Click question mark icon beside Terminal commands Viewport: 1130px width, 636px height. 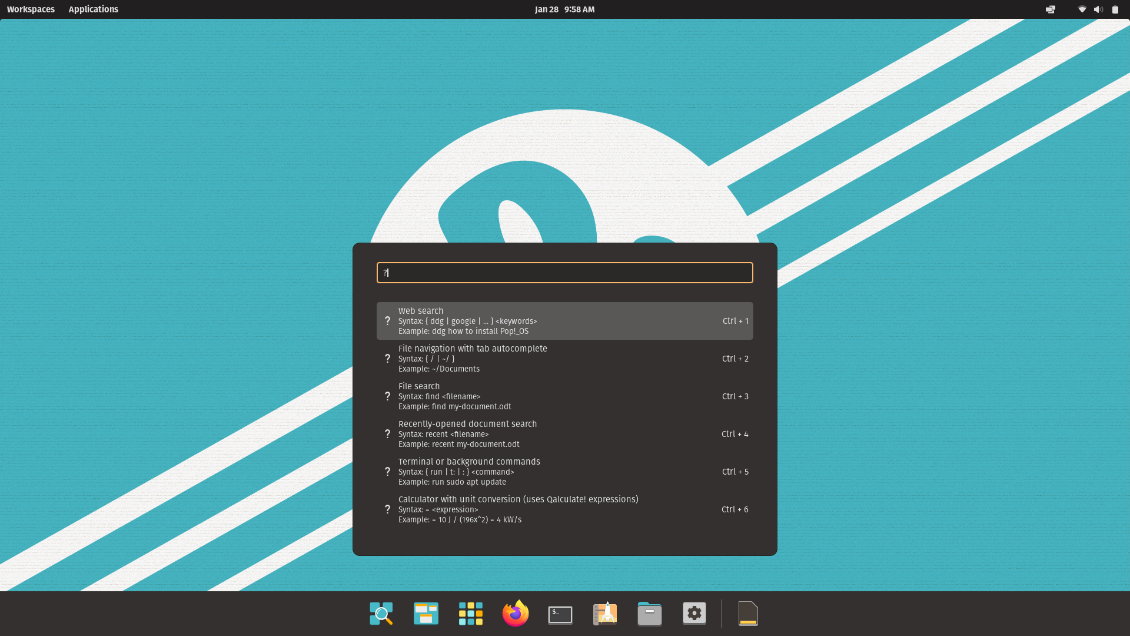tap(387, 472)
